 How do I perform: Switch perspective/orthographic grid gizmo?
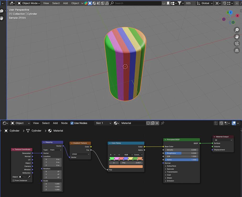click(237, 50)
